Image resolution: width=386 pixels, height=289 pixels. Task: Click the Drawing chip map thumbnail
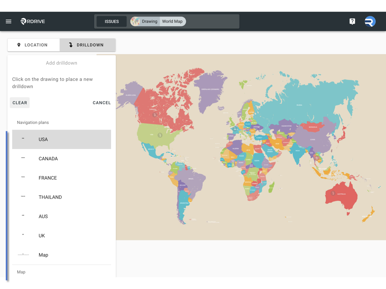click(135, 21)
